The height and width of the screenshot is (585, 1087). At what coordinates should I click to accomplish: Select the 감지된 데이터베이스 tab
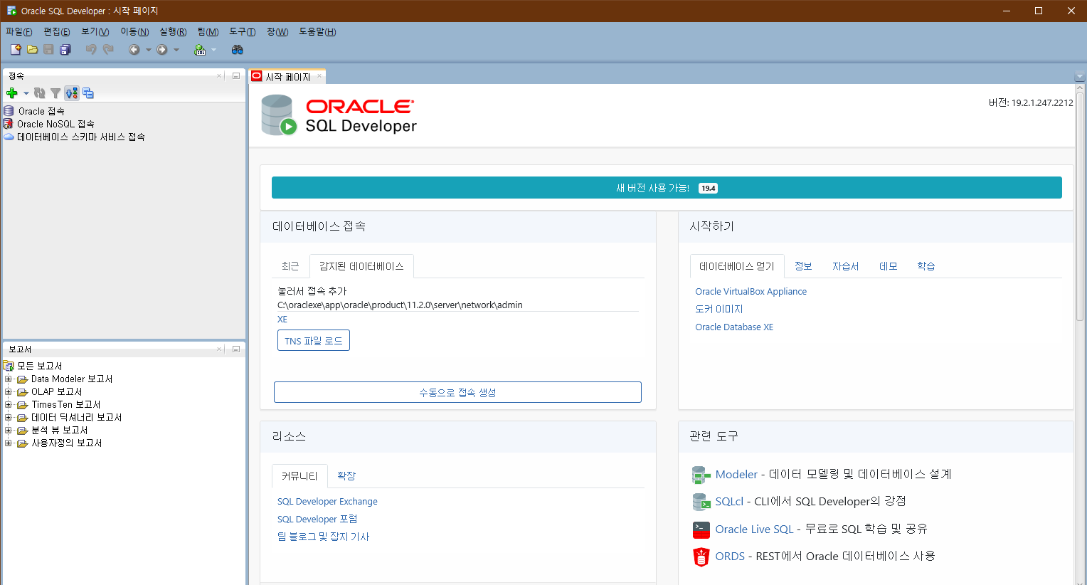point(361,266)
